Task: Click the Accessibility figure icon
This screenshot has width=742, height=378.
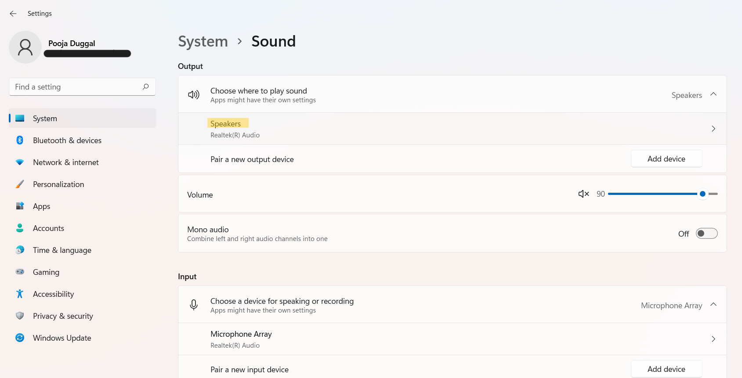Action: point(20,294)
